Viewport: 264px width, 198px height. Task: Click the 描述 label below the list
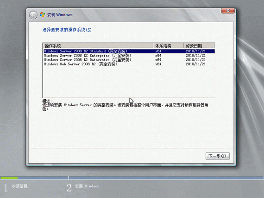[47, 101]
